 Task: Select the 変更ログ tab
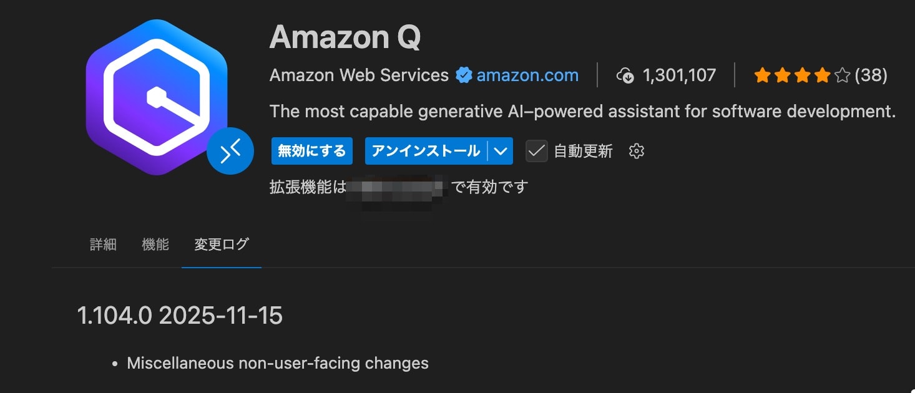221,245
